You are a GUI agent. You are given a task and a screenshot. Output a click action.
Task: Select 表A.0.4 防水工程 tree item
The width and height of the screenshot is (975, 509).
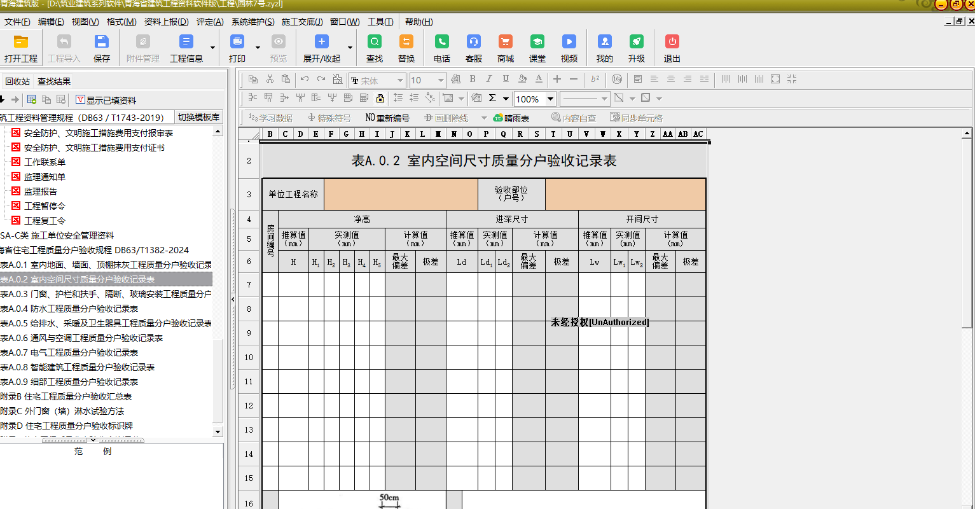coord(69,309)
